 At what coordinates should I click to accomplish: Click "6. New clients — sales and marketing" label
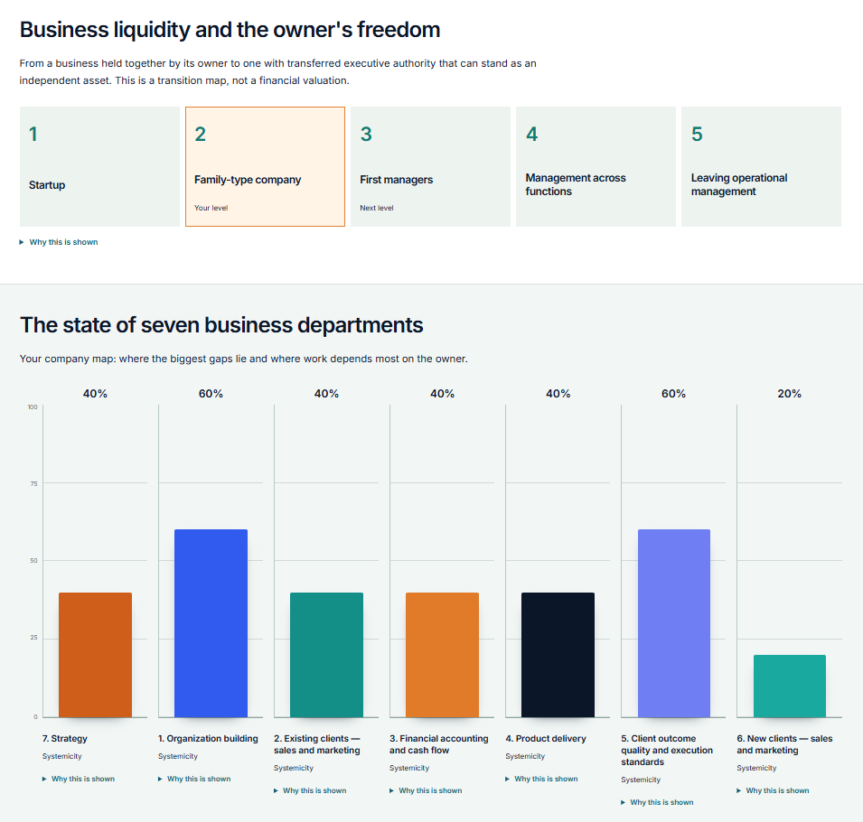(785, 744)
